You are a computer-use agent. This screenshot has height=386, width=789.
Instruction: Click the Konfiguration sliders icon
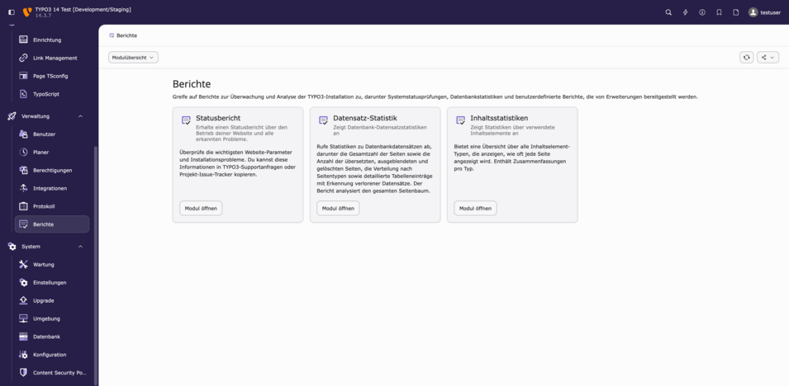coord(23,355)
